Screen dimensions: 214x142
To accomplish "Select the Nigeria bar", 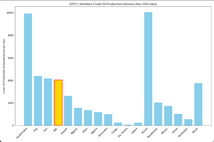I will click(78, 116).
